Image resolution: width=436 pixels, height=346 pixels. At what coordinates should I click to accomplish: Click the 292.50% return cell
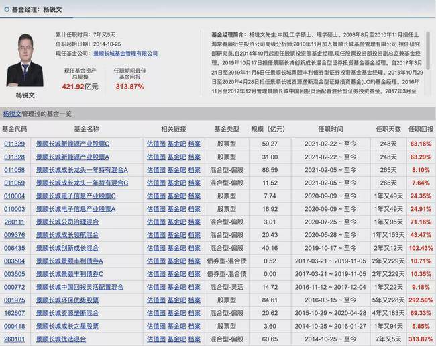(421, 300)
